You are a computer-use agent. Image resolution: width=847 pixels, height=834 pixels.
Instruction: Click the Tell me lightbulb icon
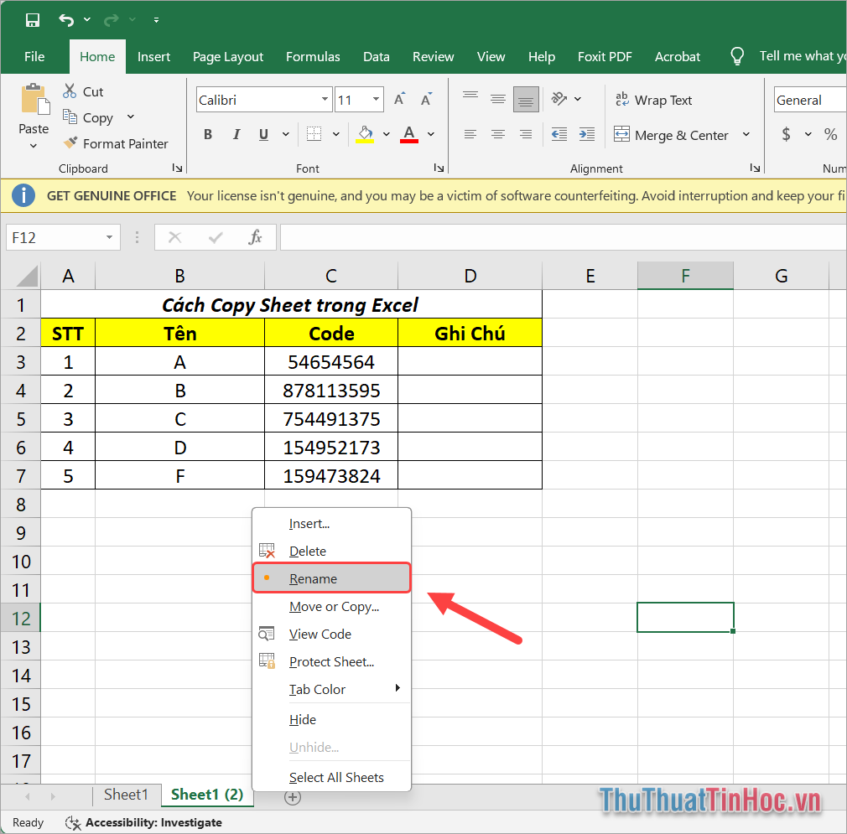pyautogui.click(x=737, y=56)
